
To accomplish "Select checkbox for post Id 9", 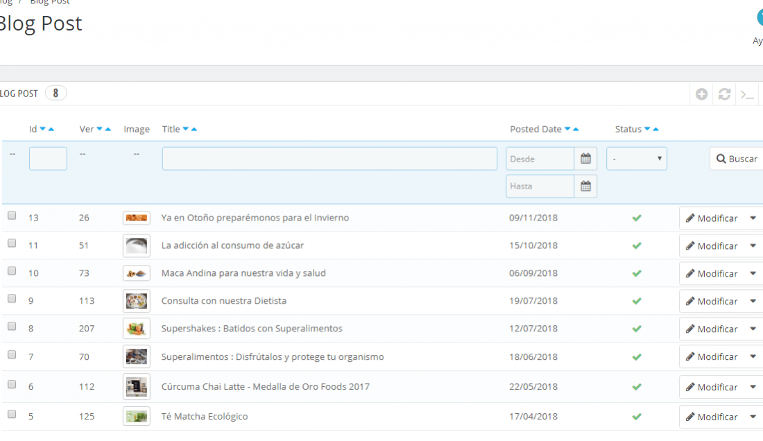I will 12,299.
